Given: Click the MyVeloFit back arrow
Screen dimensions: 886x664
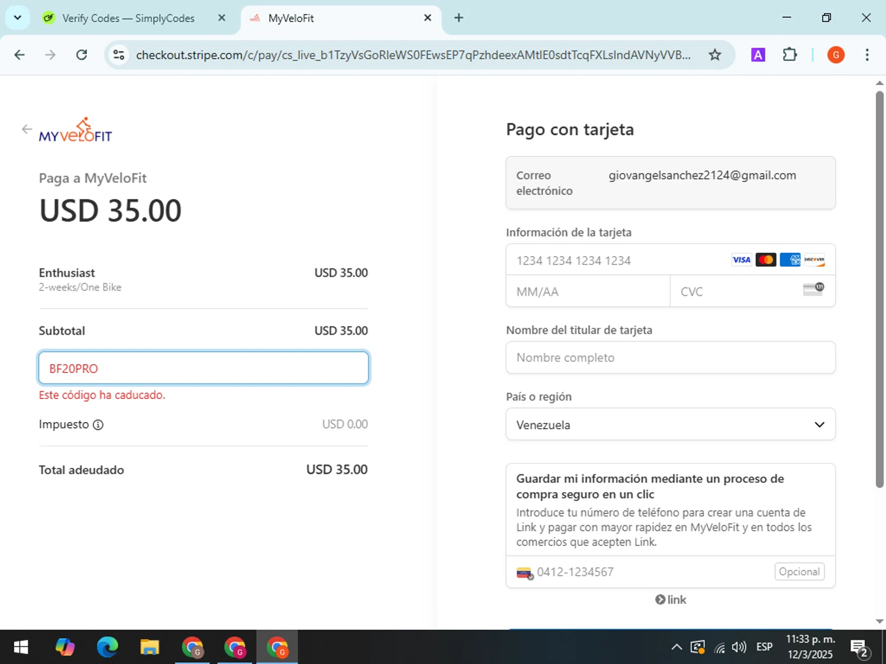Looking at the screenshot, I should [x=27, y=129].
